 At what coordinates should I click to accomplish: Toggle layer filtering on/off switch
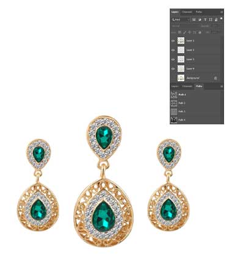coord(222,18)
